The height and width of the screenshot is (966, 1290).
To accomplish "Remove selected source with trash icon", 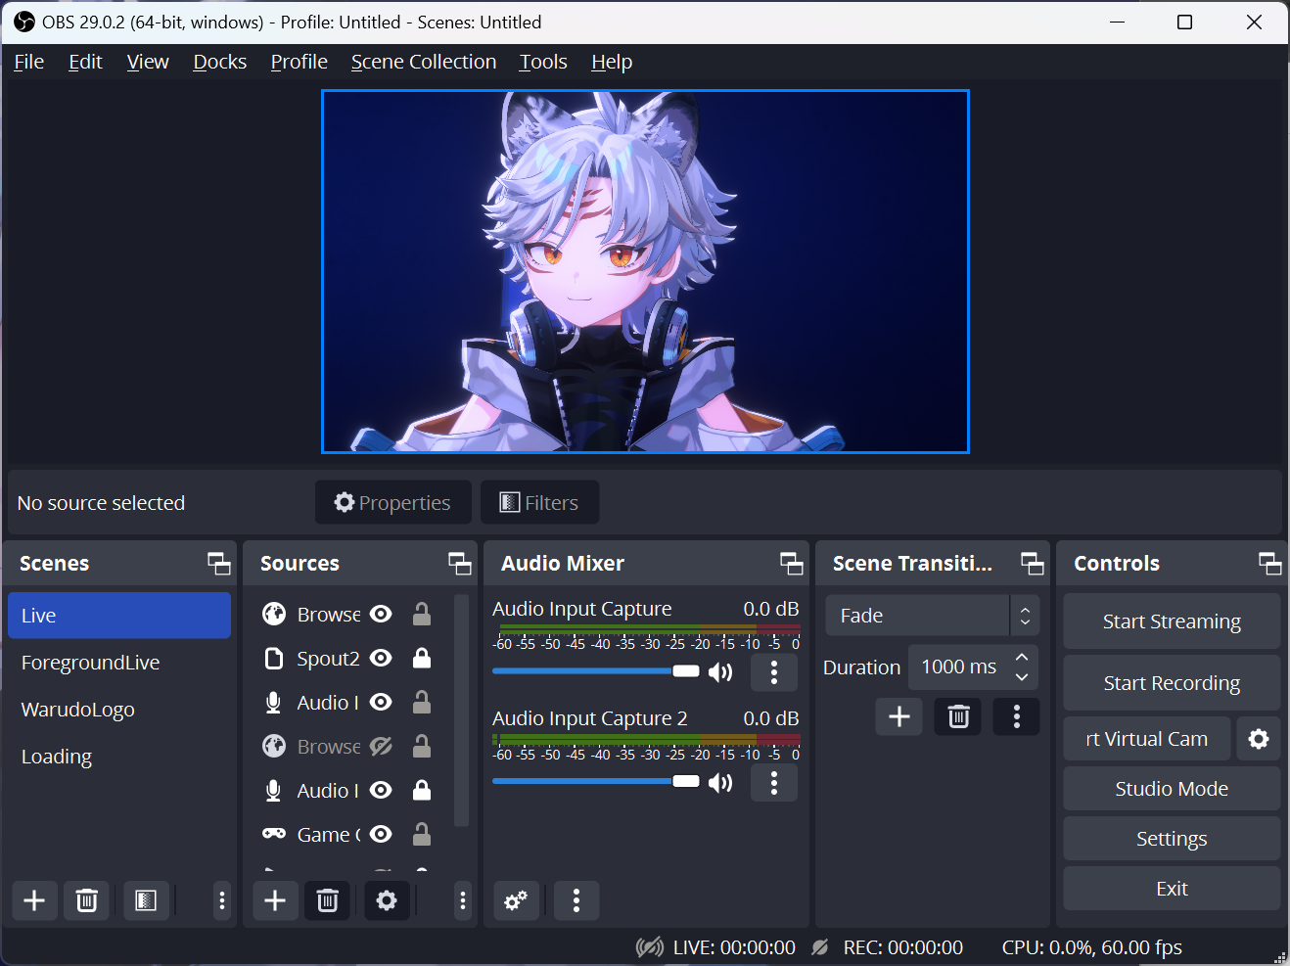I will 328,900.
